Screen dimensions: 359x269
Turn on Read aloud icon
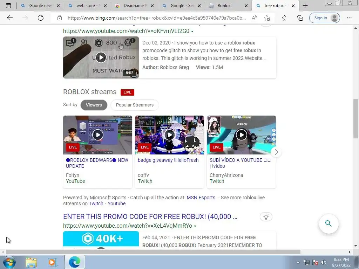(x=254, y=18)
